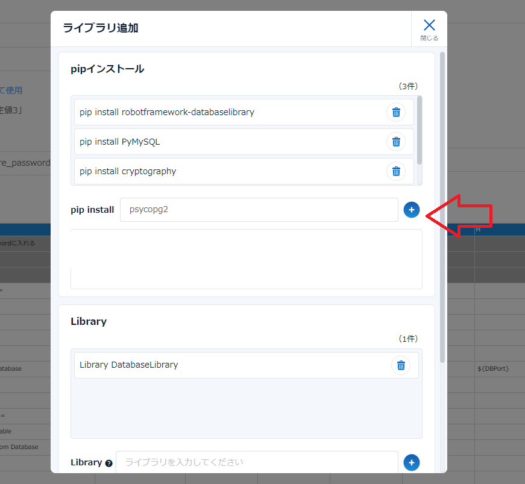Click the (3件) count label
525x484 pixels.
coord(408,86)
